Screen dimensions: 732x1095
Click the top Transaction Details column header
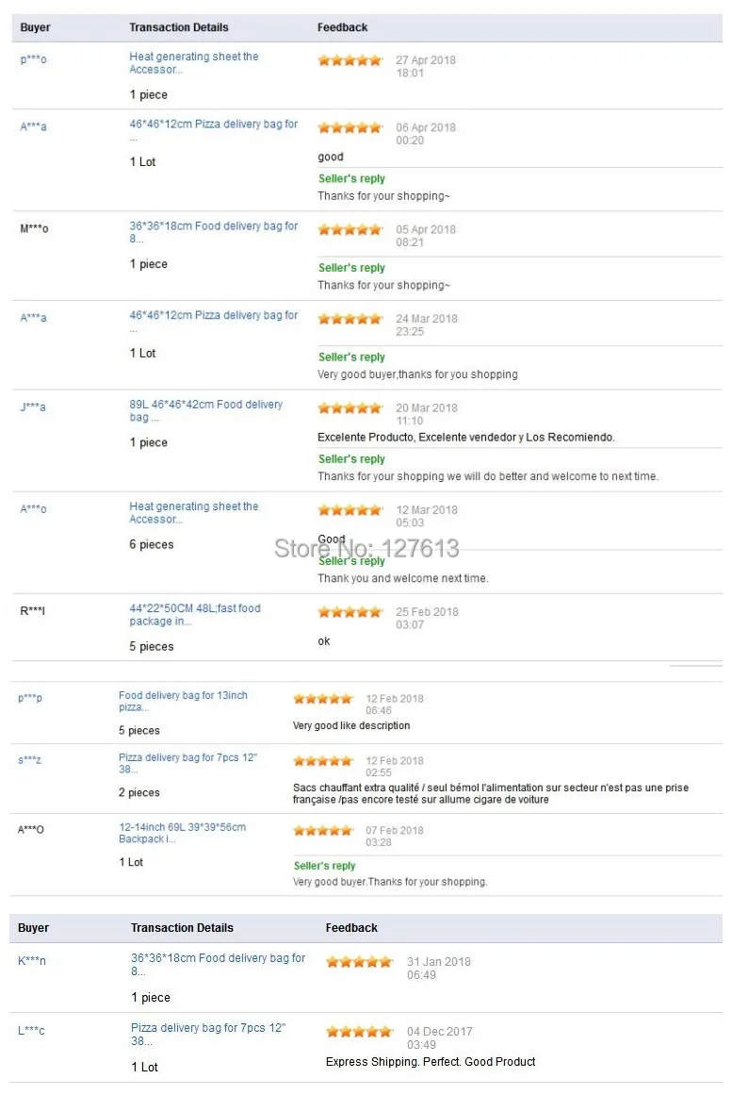click(x=179, y=27)
